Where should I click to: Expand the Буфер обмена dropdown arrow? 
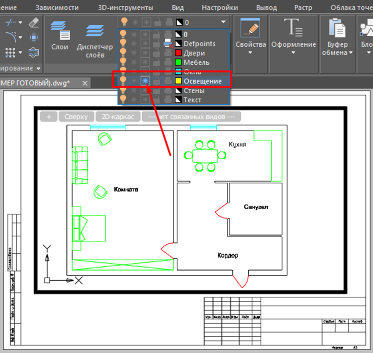tap(351, 53)
